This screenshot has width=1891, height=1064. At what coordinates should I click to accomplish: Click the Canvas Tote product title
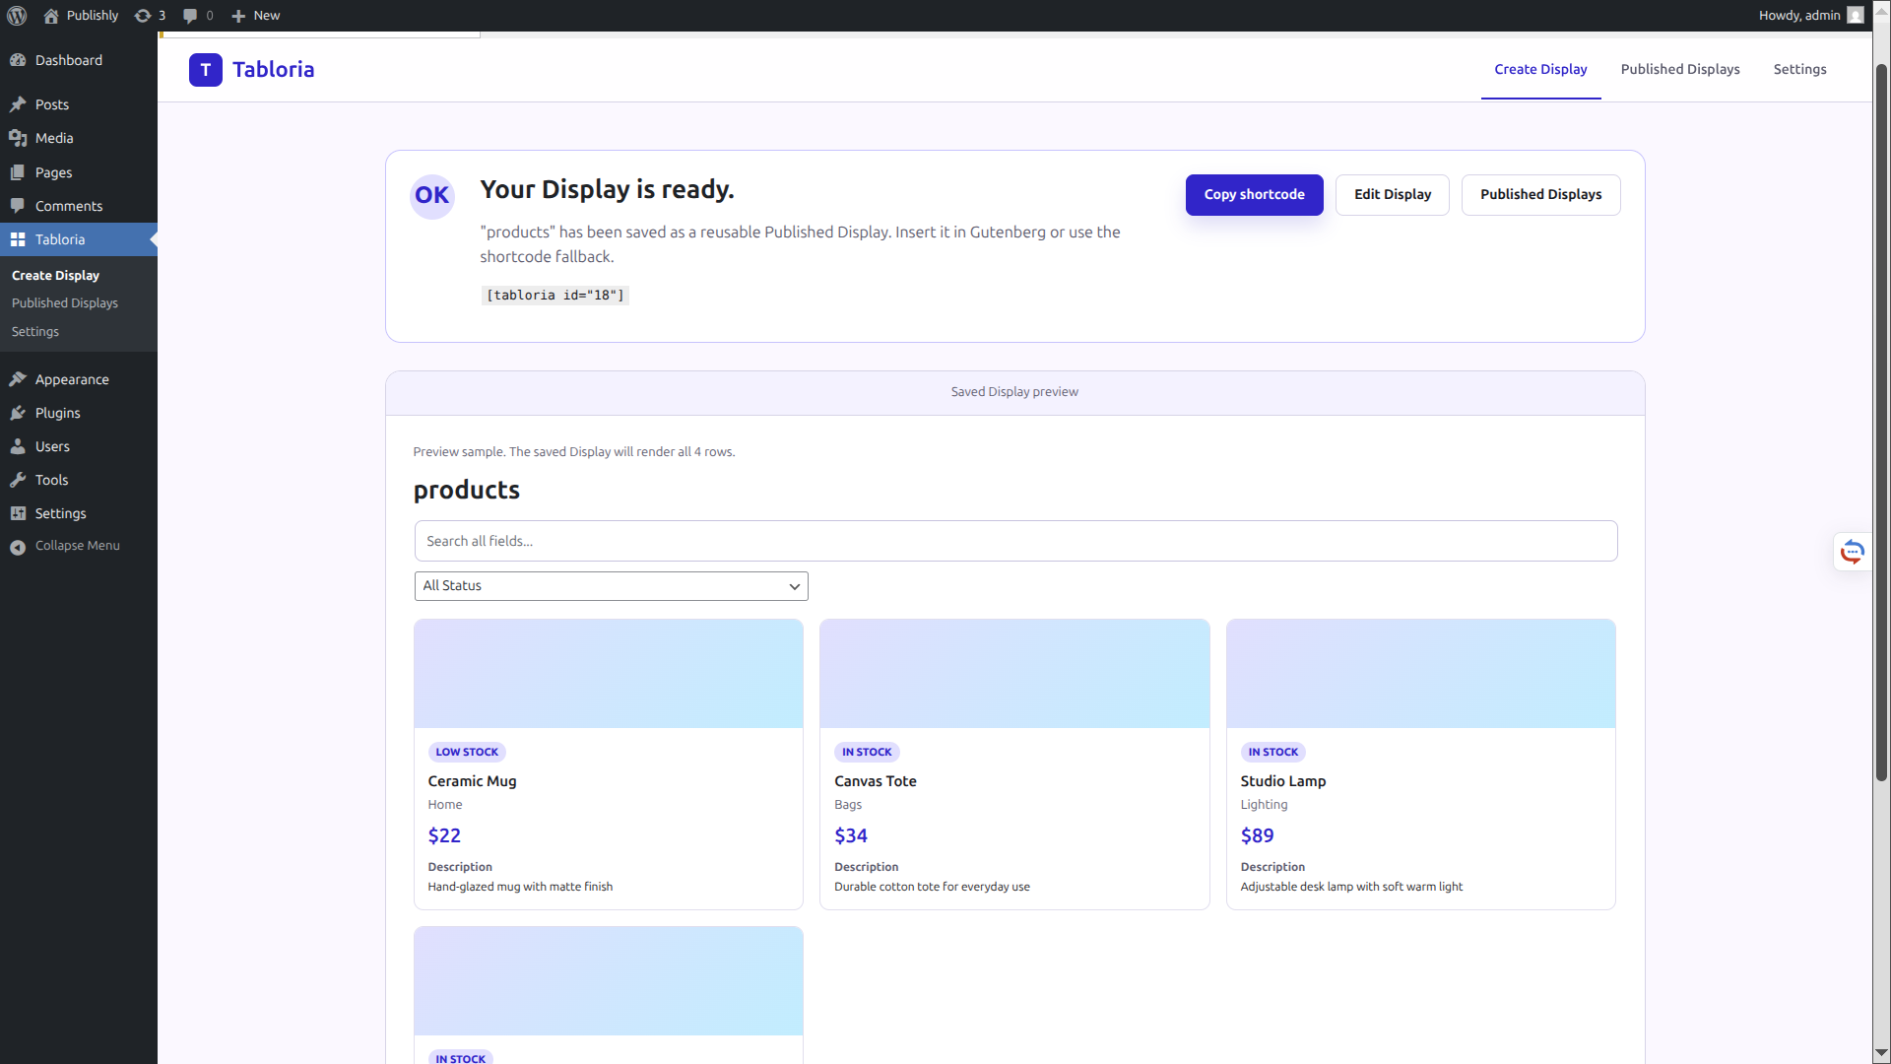[875, 781]
